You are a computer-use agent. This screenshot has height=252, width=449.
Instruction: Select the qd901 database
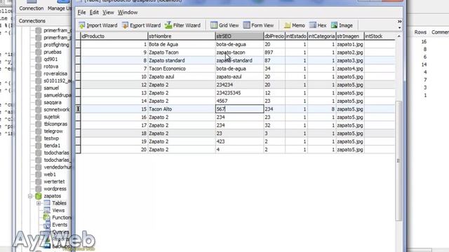[51, 59]
